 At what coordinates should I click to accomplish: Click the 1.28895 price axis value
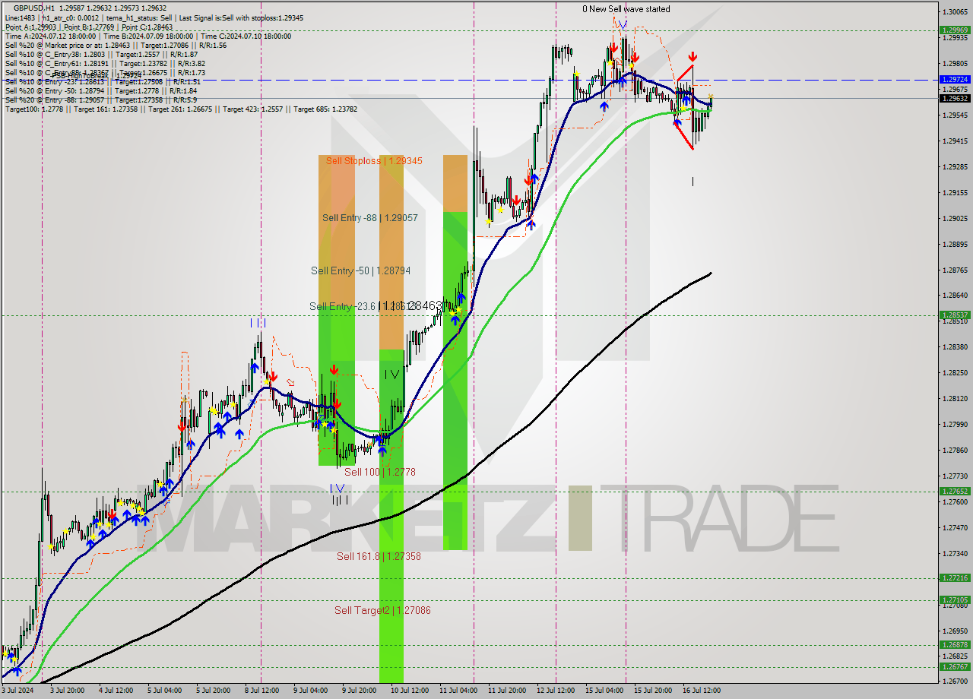tap(956, 245)
